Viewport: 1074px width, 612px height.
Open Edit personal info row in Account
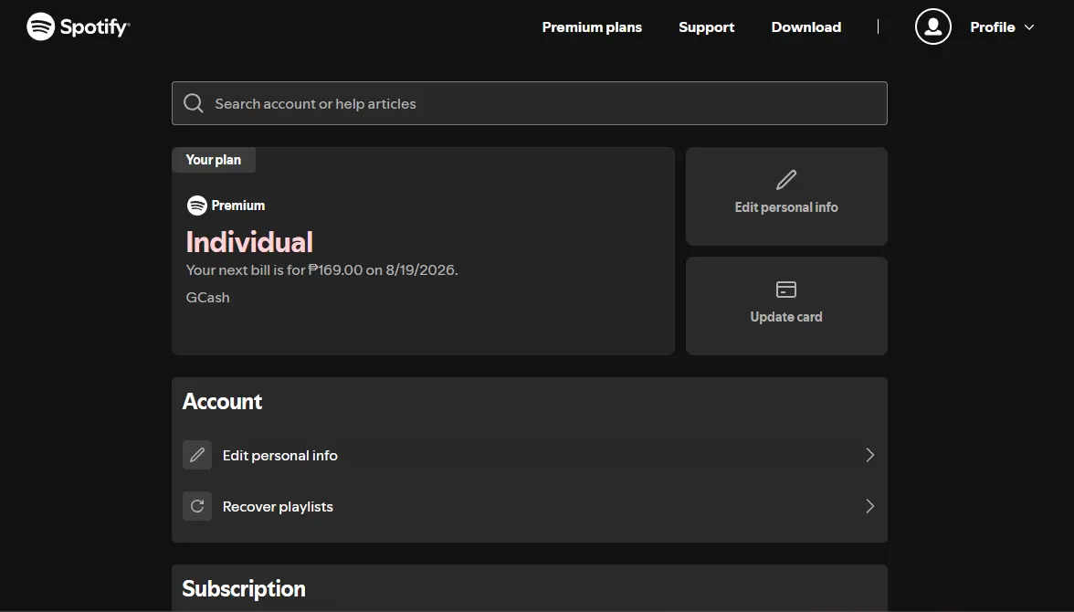(x=530, y=455)
